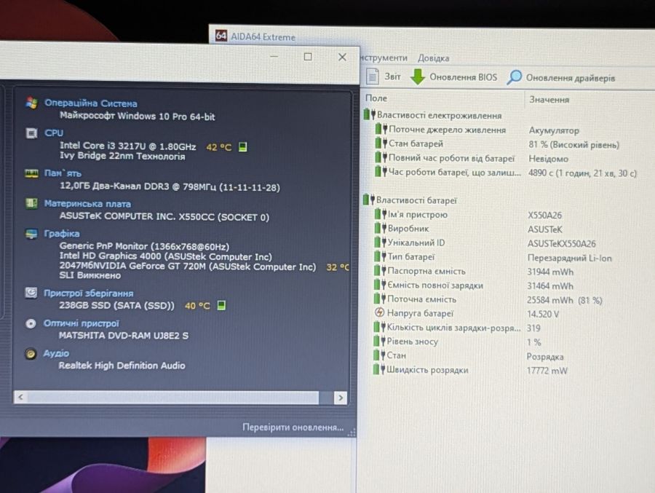
Task: Click battery icon beside Виробник row
Action: 380,228
